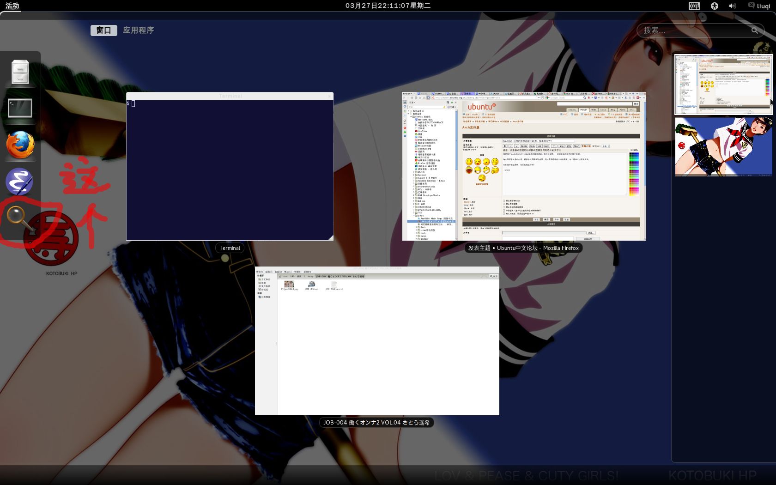Switch to the 窗口 windows tab
The image size is (776, 485).
[x=104, y=30]
